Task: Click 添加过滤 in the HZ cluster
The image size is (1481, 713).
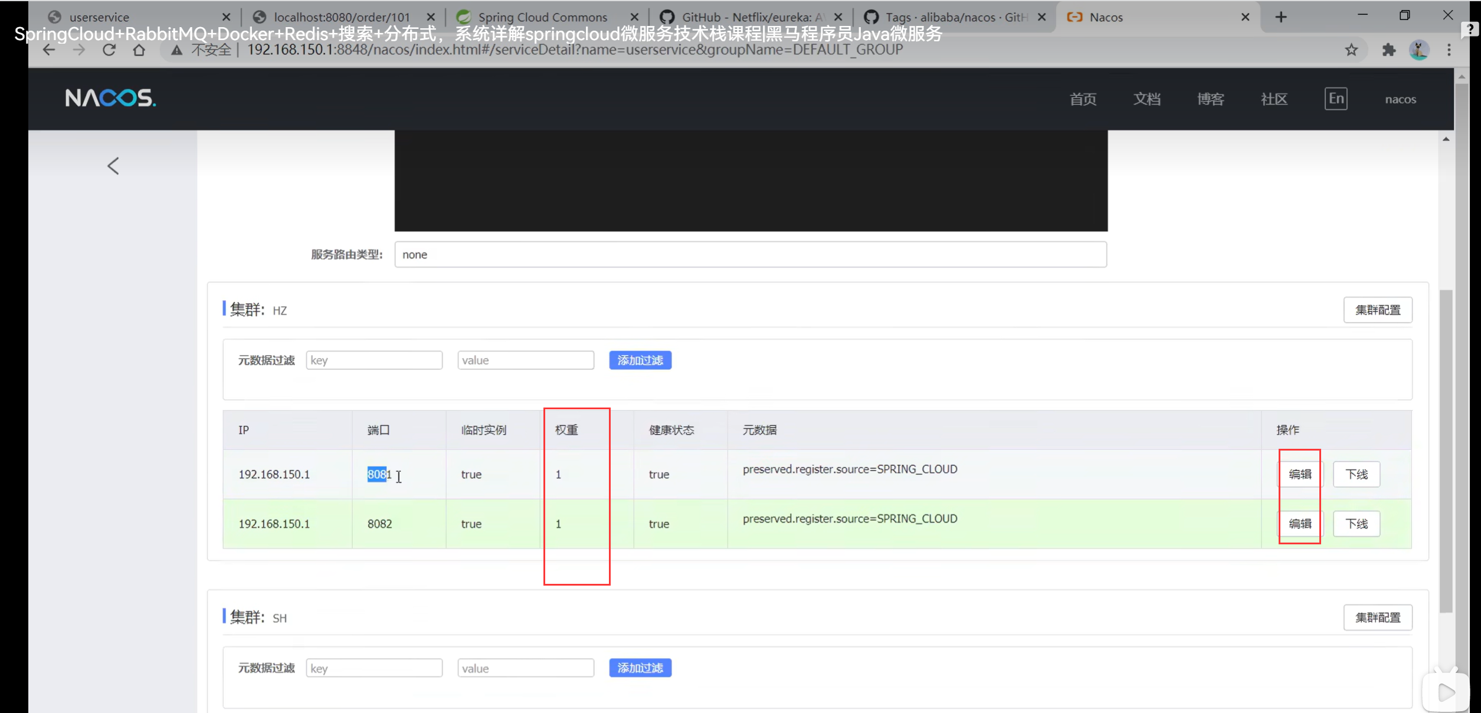Action: (640, 360)
